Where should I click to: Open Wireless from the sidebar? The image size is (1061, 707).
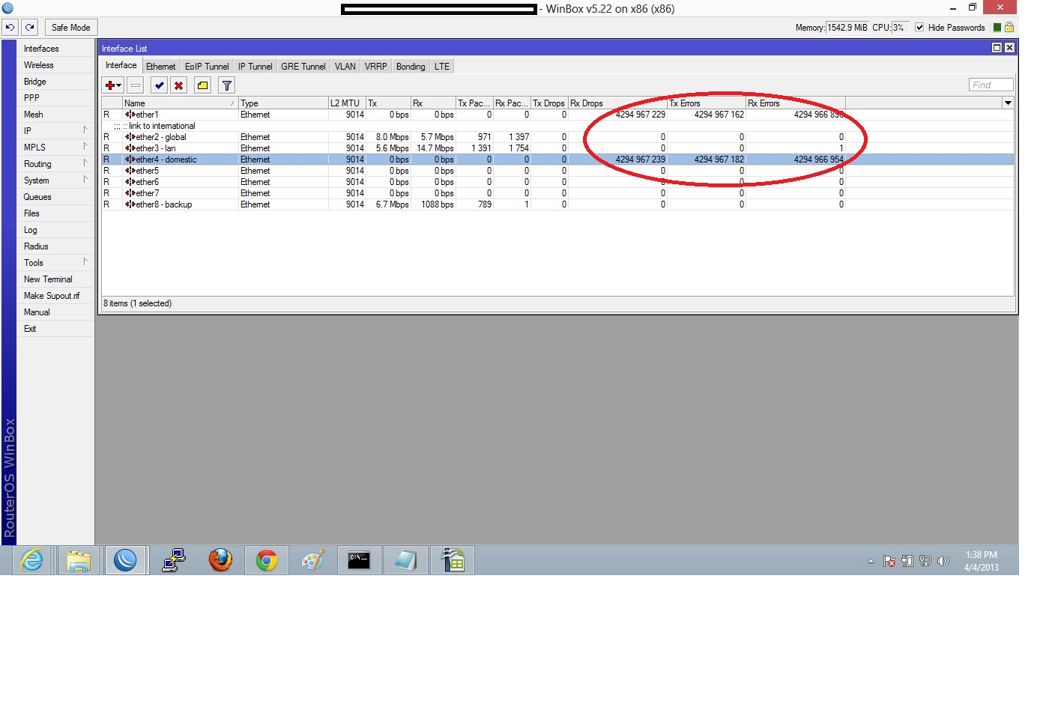click(56, 65)
